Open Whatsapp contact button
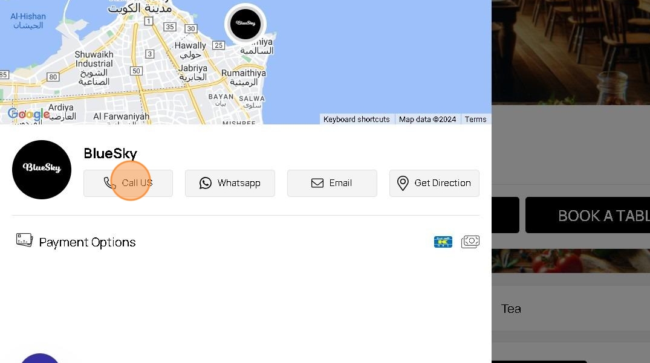The image size is (650, 363). (230, 183)
